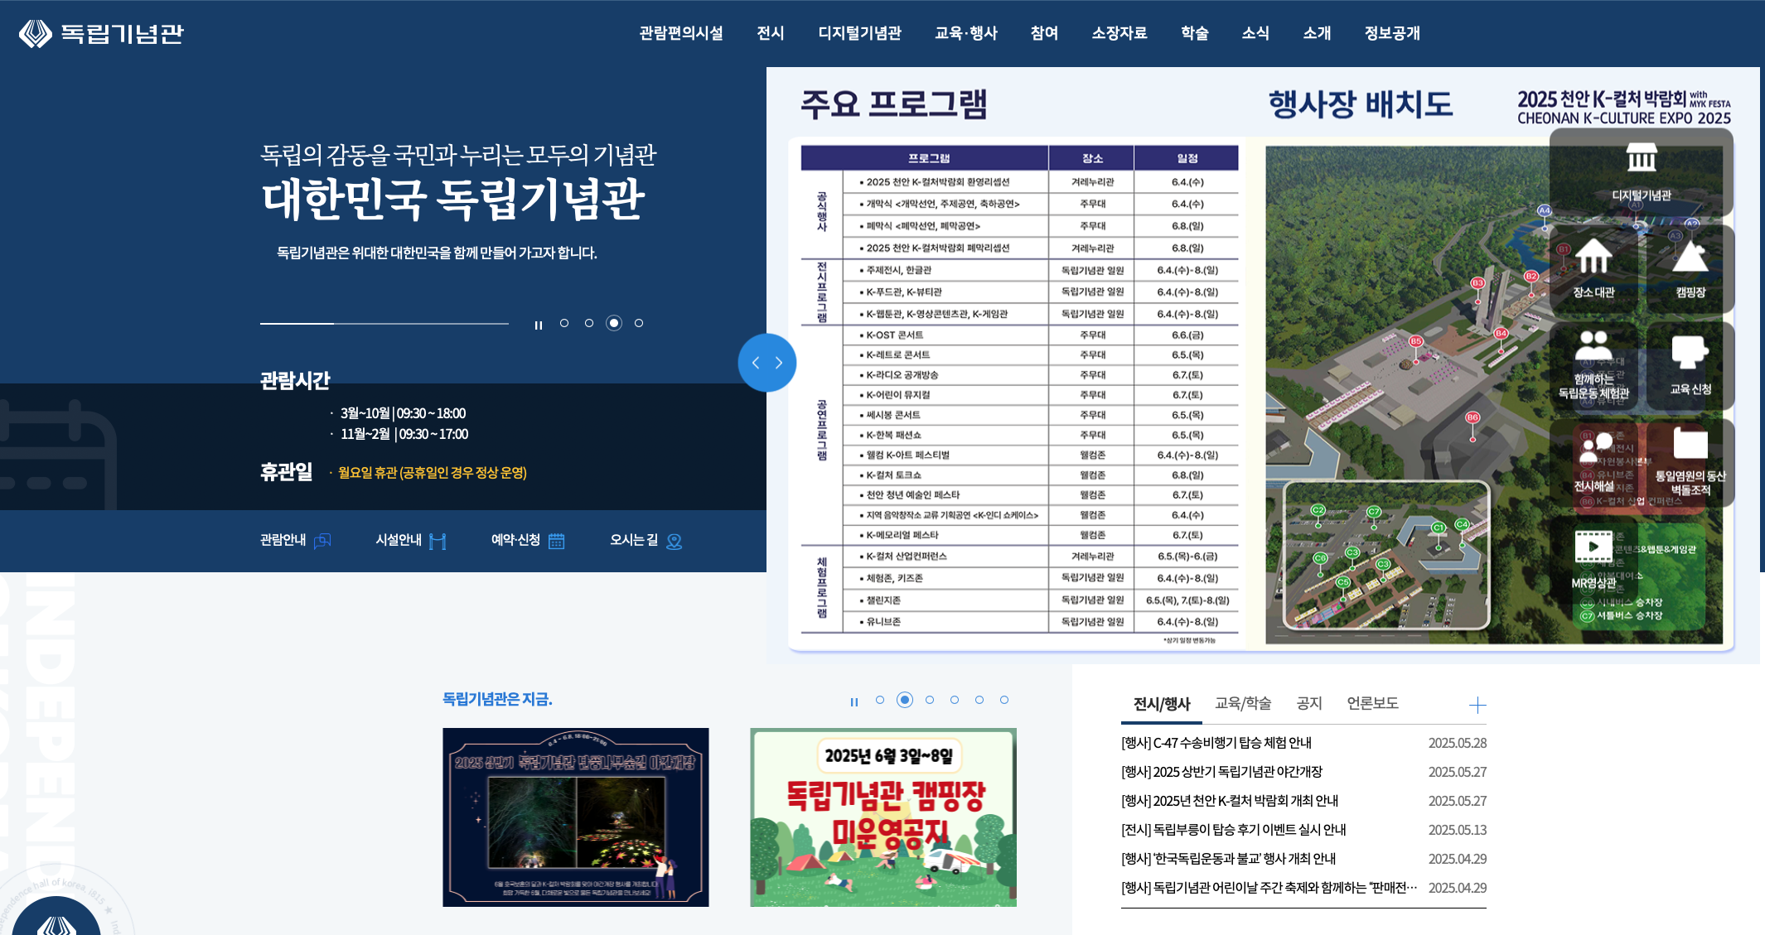
Task: Open the 소장자료 menu
Action: (1119, 33)
